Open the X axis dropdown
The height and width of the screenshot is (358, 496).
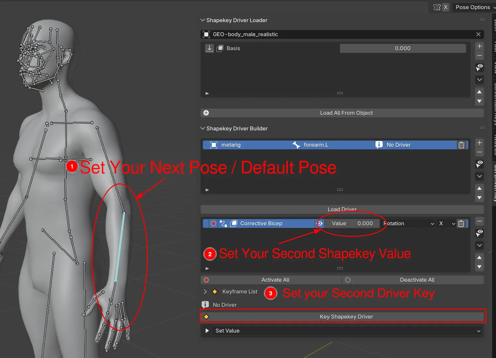tap(446, 223)
